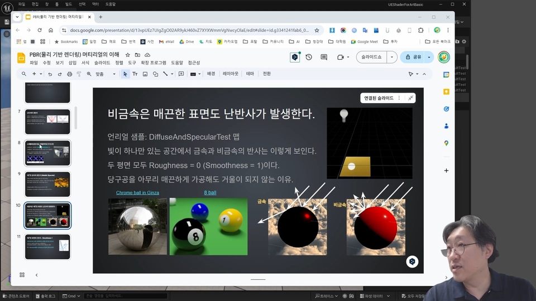Star the presentation next to title
Viewport: 536px width, 301px height.
(127, 55)
